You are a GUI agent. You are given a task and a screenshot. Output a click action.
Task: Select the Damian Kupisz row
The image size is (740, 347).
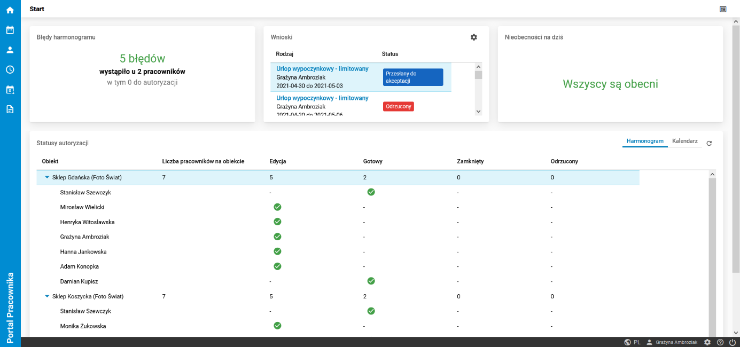tap(338, 281)
